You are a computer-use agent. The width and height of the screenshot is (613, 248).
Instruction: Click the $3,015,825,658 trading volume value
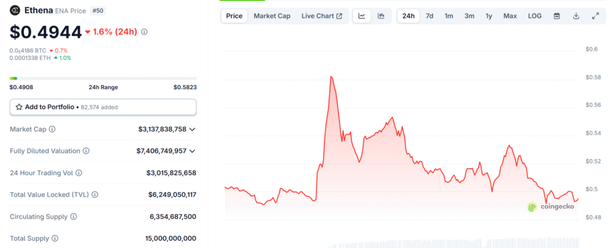[x=171, y=173]
